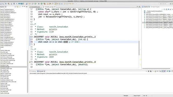This screenshot has width=173, height=97.
Task: Toggle Mark Occurrences highlighted toolbar button
Action: pos(55,4)
